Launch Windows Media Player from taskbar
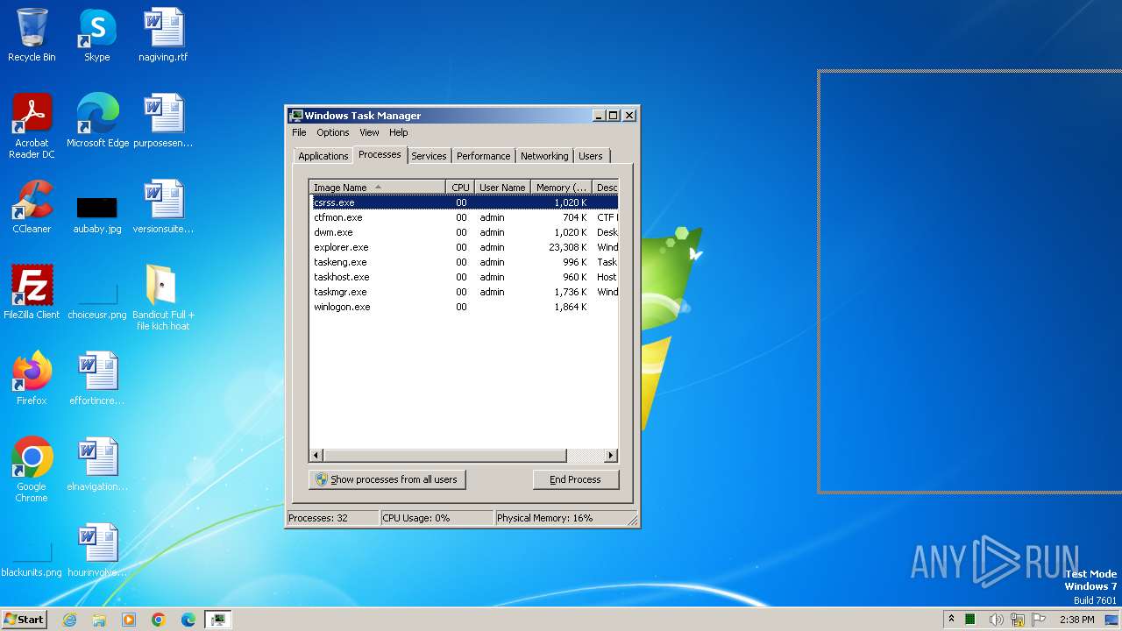 tap(129, 620)
